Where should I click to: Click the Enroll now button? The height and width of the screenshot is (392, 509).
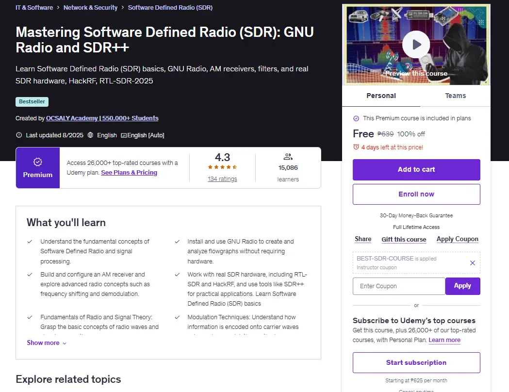pyautogui.click(x=416, y=194)
